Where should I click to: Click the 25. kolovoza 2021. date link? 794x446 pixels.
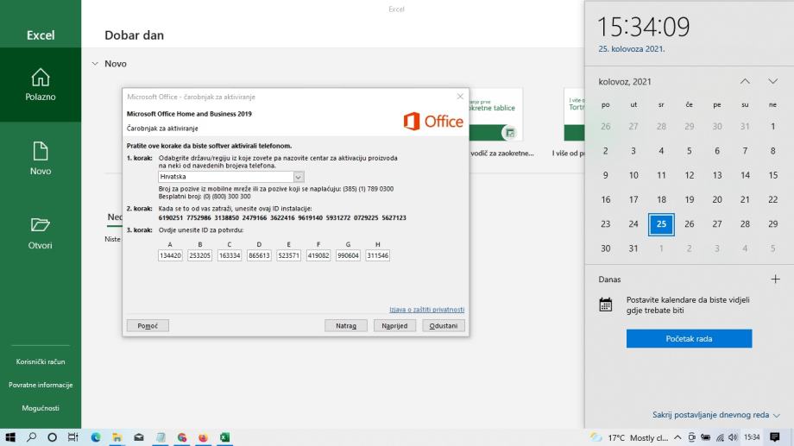click(632, 49)
